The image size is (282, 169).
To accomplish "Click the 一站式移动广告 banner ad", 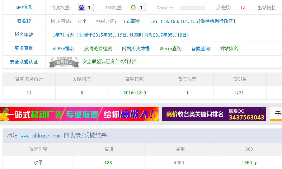I will [x=79, y=114].
